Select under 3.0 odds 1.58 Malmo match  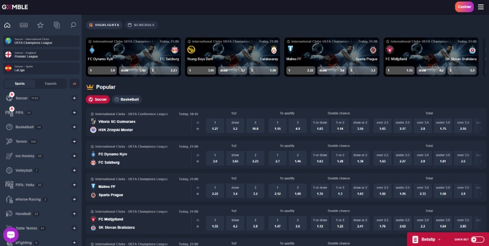pyautogui.click(x=443, y=191)
